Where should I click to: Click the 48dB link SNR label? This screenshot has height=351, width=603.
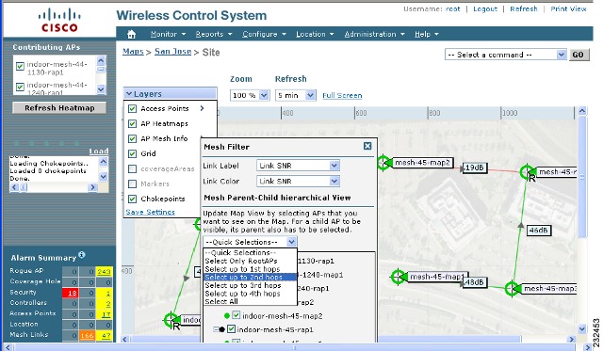(474, 282)
